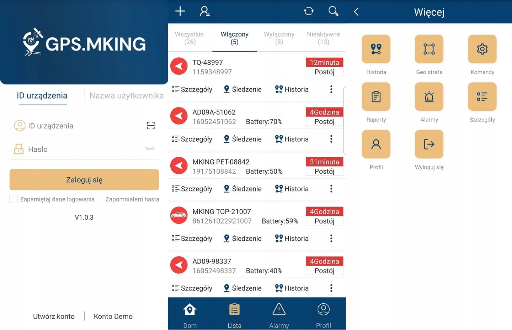Image resolution: width=512 pixels, height=330 pixels.
Task: Go back using the Więcej back arrow
Action: (x=356, y=12)
